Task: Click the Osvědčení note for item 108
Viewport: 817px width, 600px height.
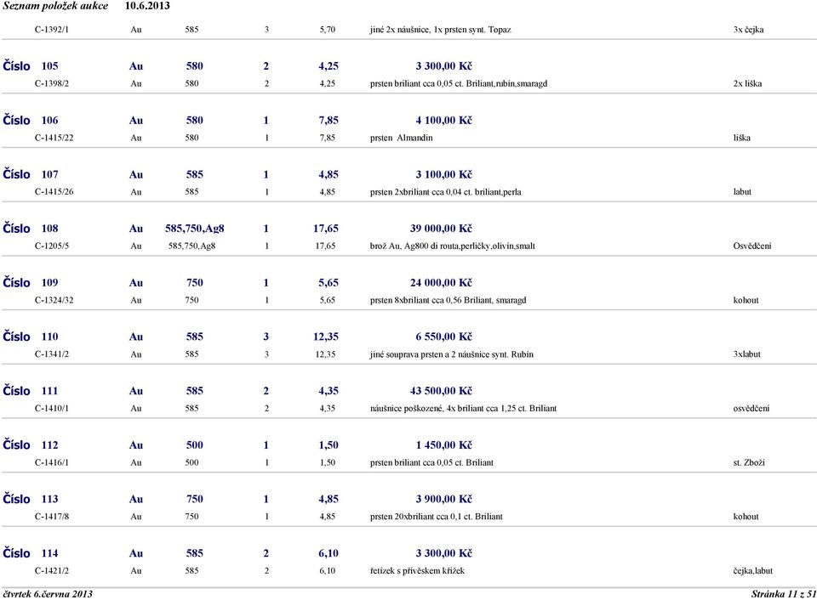Action: pos(751,246)
